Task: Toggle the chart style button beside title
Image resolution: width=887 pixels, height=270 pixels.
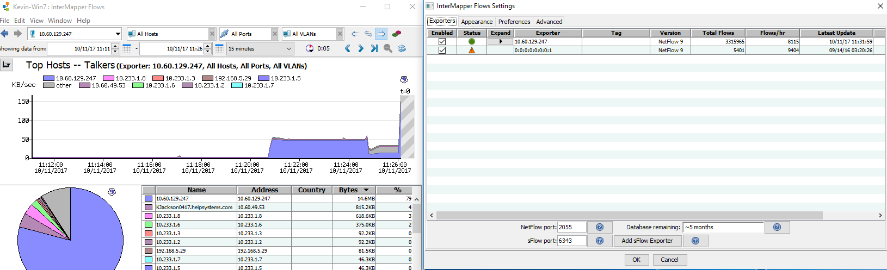Action: (x=7, y=65)
